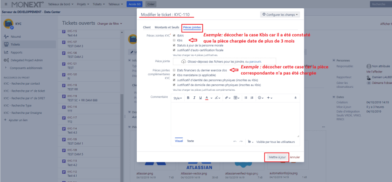Tick Etats financiers du dernier exercice clos
Image resolution: width=392 pixels, height=182 pixels.
tap(174, 70)
